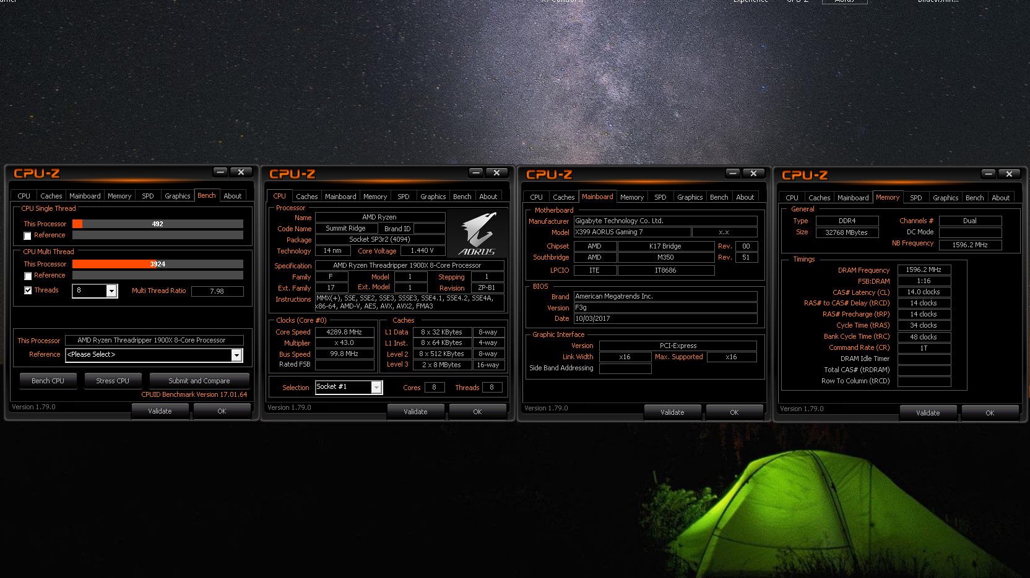The width and height of the screenshot is (1030, 578).
Task: Open About tab in Bench window
Action: (233, 196)
